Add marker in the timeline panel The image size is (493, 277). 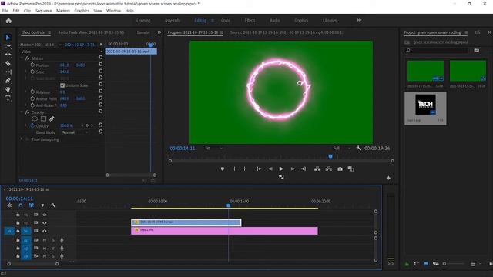[x=42, y=205]
